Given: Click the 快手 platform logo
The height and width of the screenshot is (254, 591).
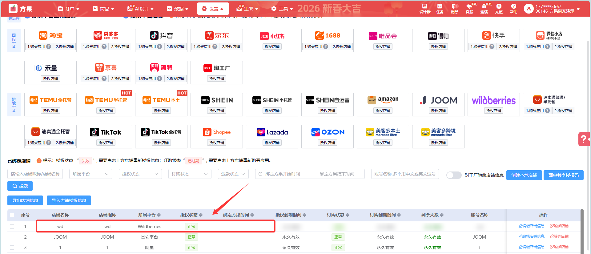Looking at the screenshot, I should click(x=494, y=35).
